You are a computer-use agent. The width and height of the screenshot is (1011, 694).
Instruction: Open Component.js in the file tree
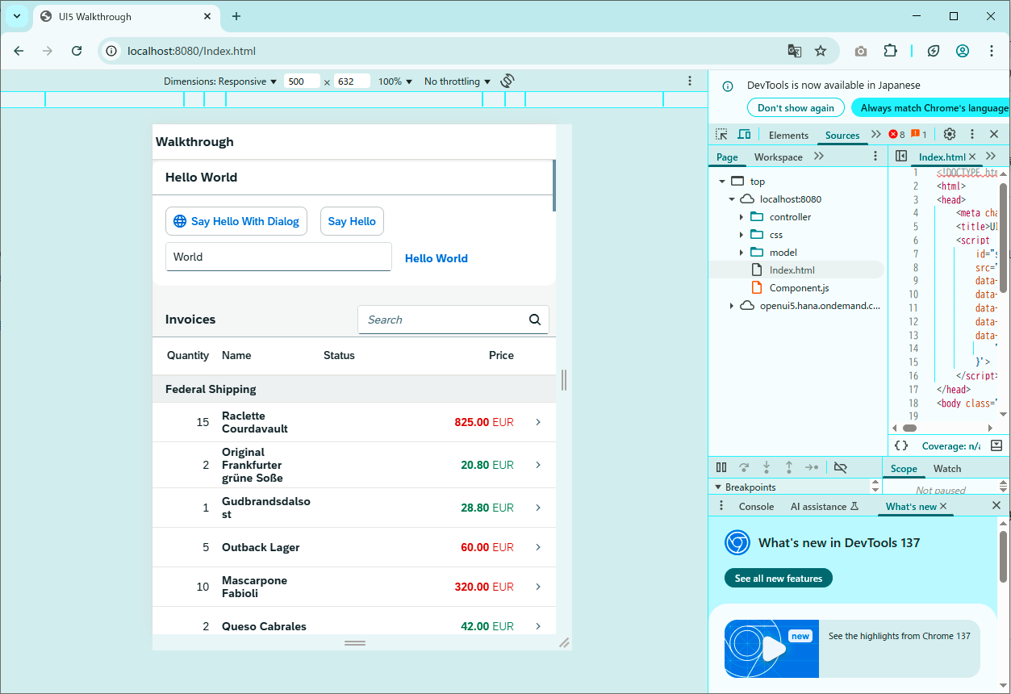click(799, 288)
